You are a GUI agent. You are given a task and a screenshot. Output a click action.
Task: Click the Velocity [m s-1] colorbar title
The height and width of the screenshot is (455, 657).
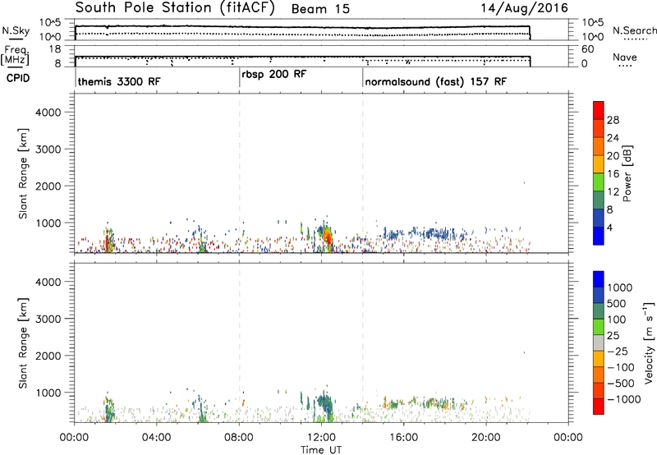coord(649,342)
